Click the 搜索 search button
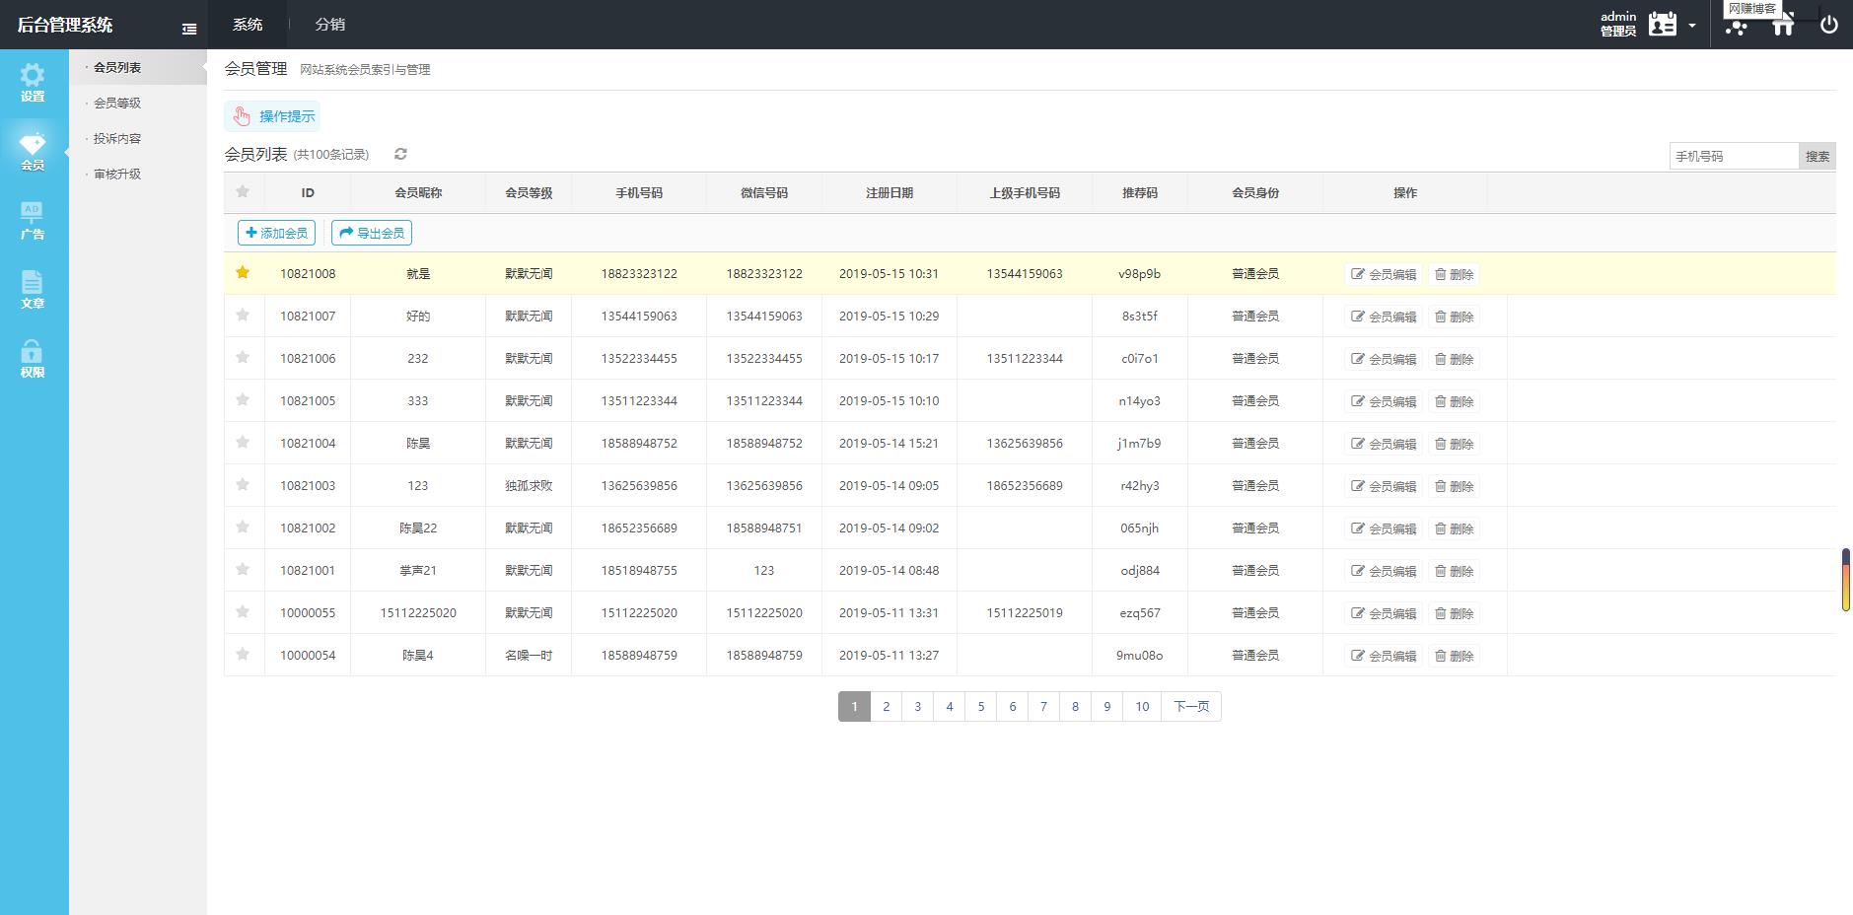This screenshot has width=1853, height=915. tap(1817, 156)
